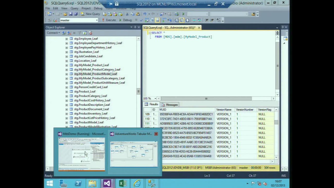Click the New Query toolbar button
This screenshot has height=188, width=334.
coord(90,14)
